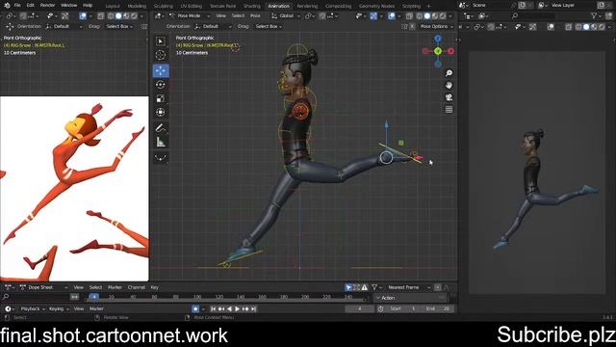
Task: Open the Dope Sheet mode dropdown
Action: (43, 287)
